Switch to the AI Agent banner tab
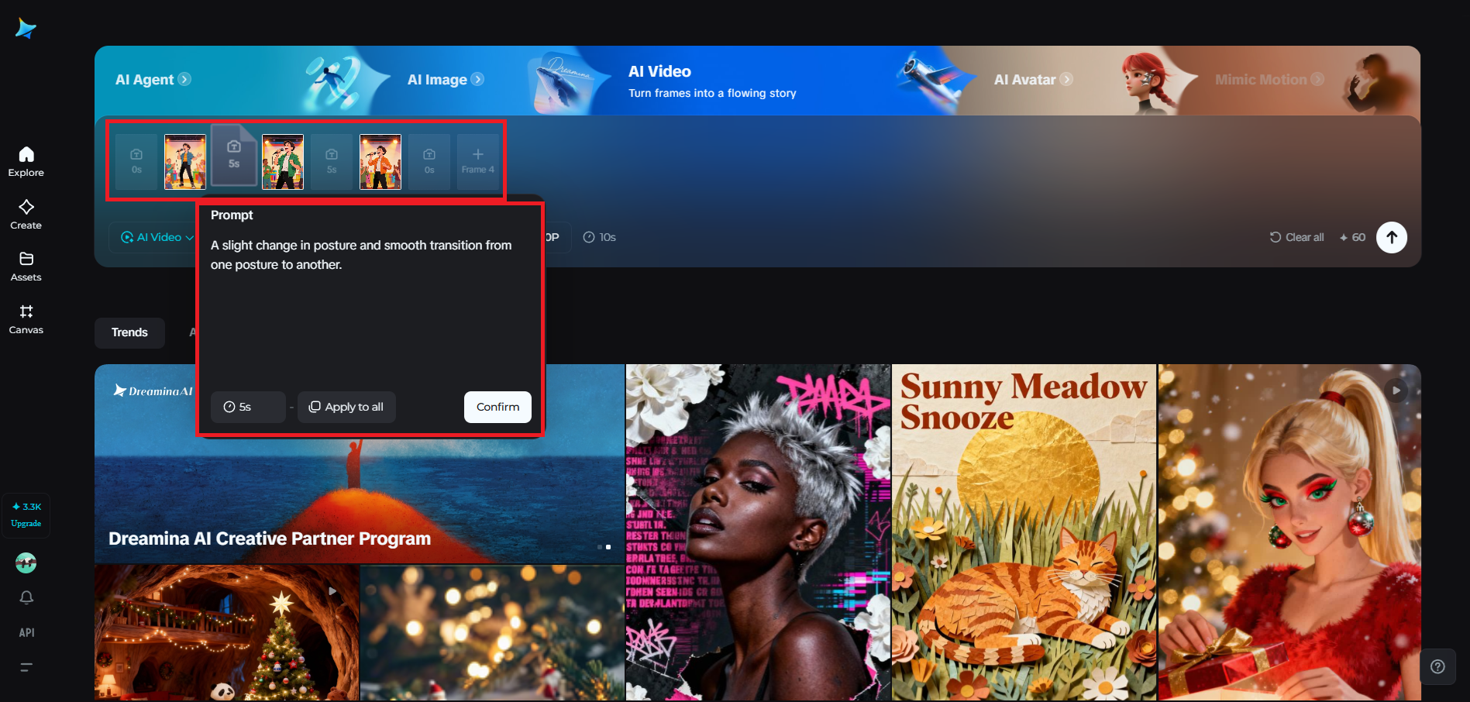 pyautogui.click(x=153, y=80)
